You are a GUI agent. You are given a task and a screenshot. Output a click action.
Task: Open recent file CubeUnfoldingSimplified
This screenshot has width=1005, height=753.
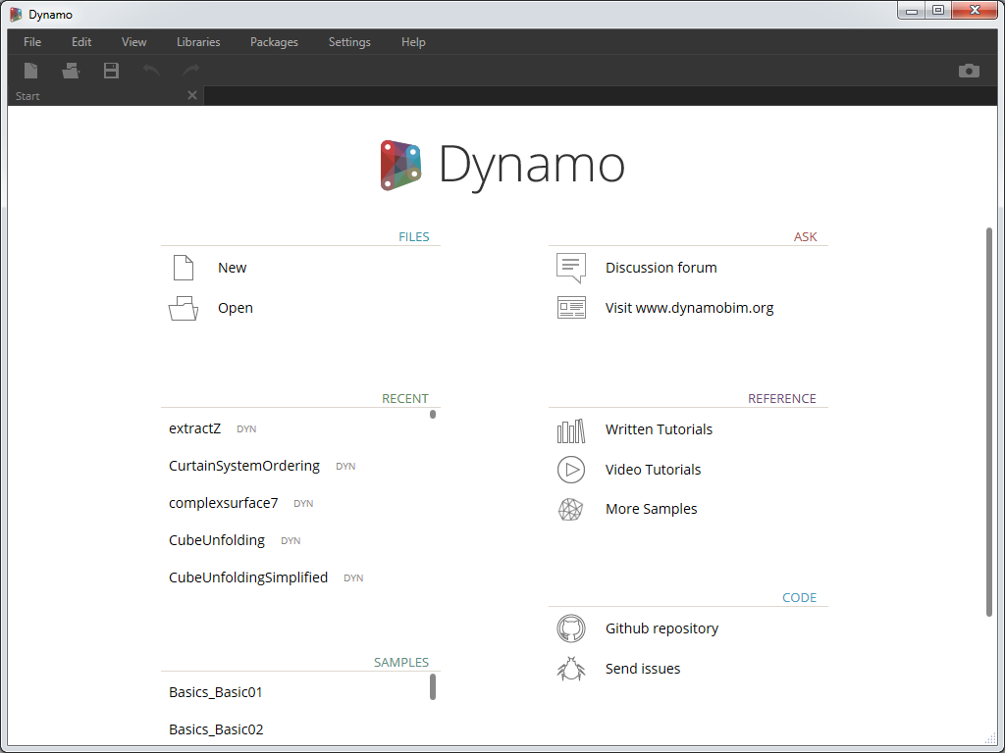(248, 577)
